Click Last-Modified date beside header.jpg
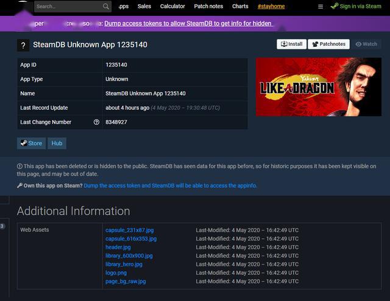 [x=247, y=247]
